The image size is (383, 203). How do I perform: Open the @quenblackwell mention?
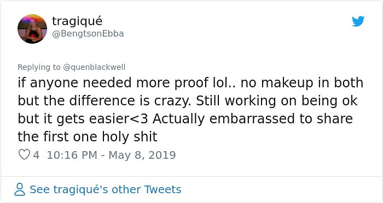(94, 67)
